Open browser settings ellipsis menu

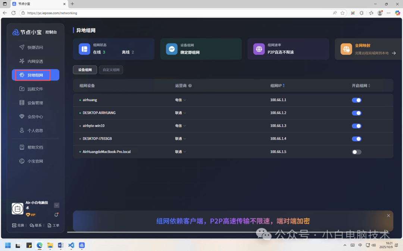pos(388,13)
